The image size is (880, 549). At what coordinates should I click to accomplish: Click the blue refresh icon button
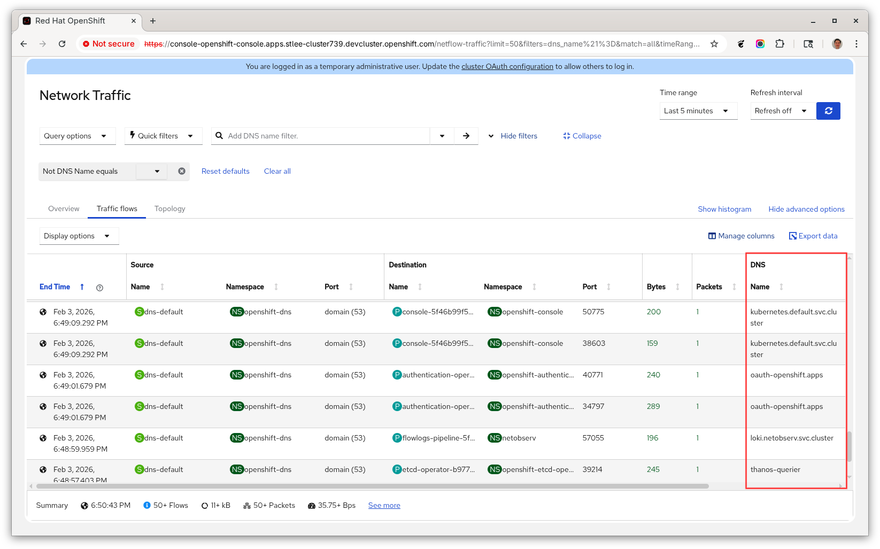(828, 111)
